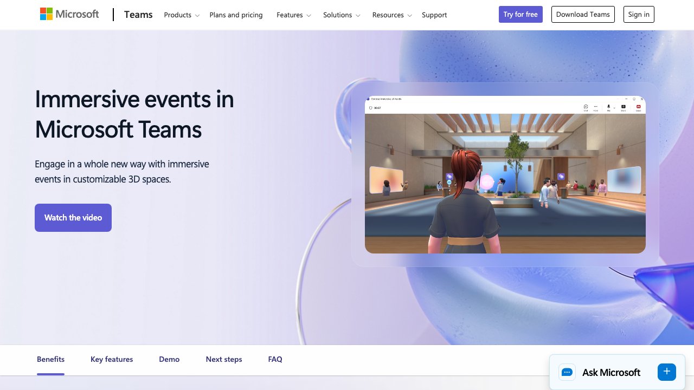Viewport: 694px width, 390px height.
Task: Click Try for free
Action: click(x=520, y=14)
